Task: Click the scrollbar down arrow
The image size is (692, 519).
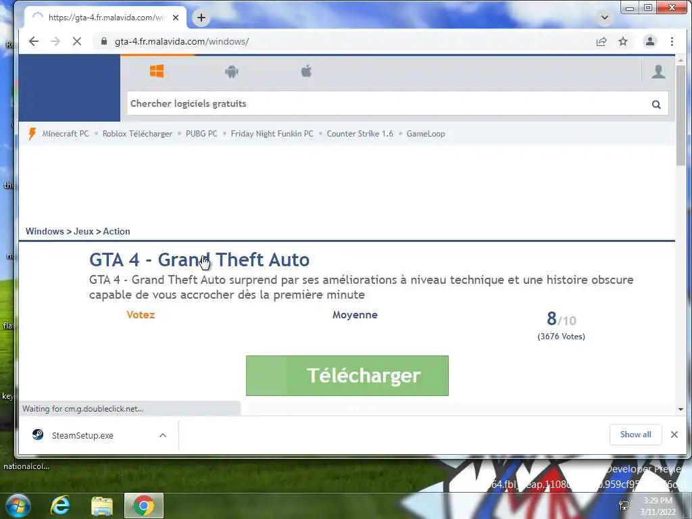Action: click(681, 410)
